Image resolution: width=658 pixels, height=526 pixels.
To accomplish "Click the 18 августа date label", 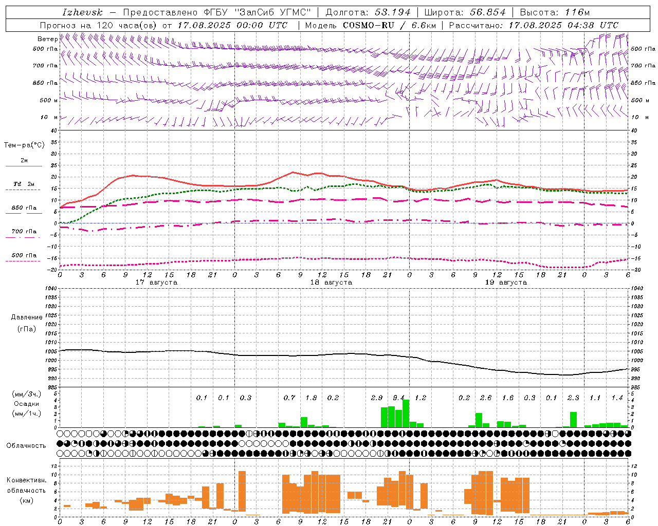I will click(x=331, y=283).
